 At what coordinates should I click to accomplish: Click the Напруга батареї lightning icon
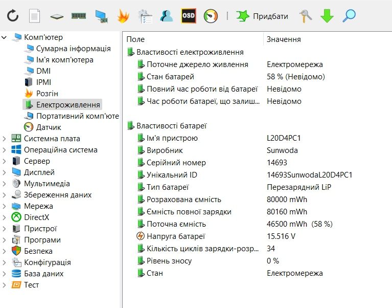pos(141,236)
